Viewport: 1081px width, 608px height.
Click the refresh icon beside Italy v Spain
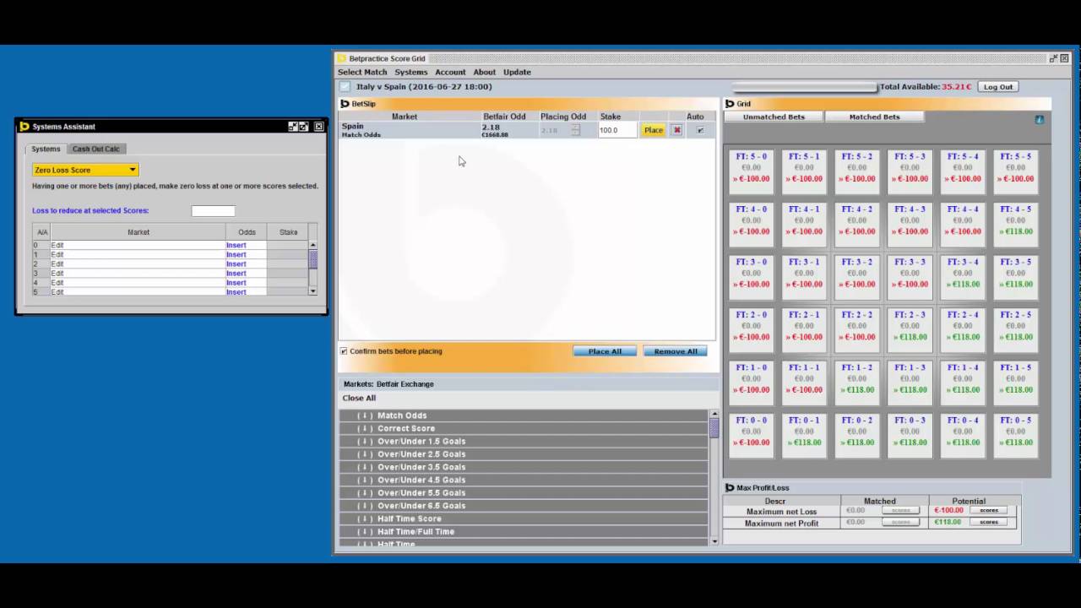pos(345,86)
